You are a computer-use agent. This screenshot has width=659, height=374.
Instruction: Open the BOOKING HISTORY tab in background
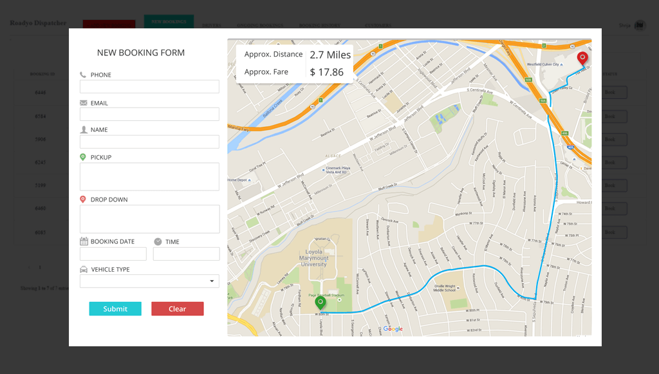tap(319, 26)
